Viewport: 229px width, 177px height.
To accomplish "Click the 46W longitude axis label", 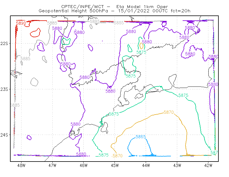I will pyautogui.click(x=84, y=166).
